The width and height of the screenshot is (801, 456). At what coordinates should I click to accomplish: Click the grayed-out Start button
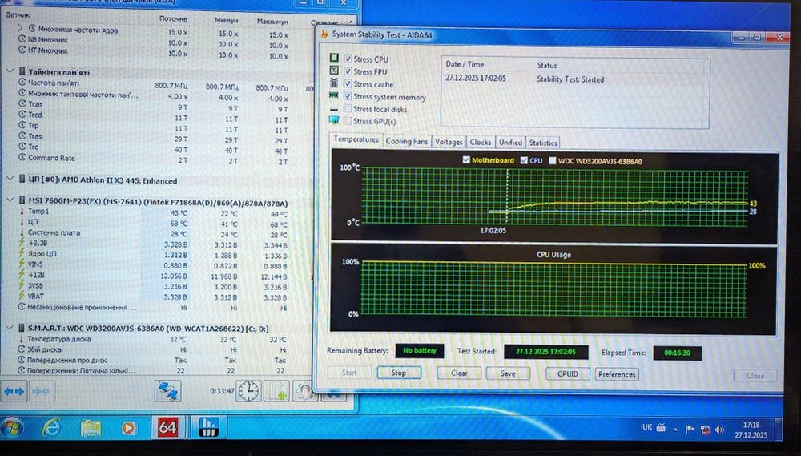click(349, 373)
